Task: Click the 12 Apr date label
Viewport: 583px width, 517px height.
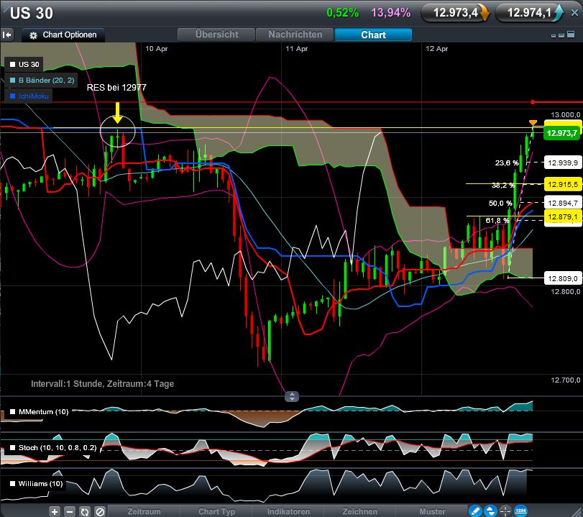Action: (x=436, y=49)
